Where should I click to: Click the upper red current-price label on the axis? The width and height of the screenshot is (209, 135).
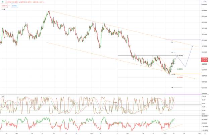point(204,59)
